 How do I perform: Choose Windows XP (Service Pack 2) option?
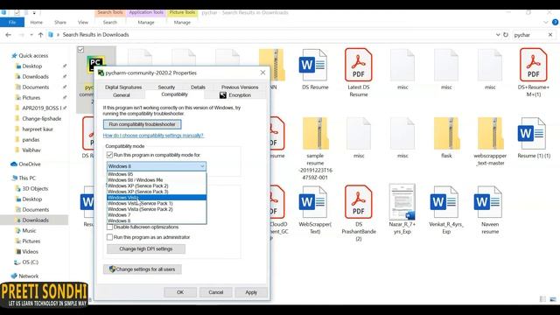click(157, 185)
